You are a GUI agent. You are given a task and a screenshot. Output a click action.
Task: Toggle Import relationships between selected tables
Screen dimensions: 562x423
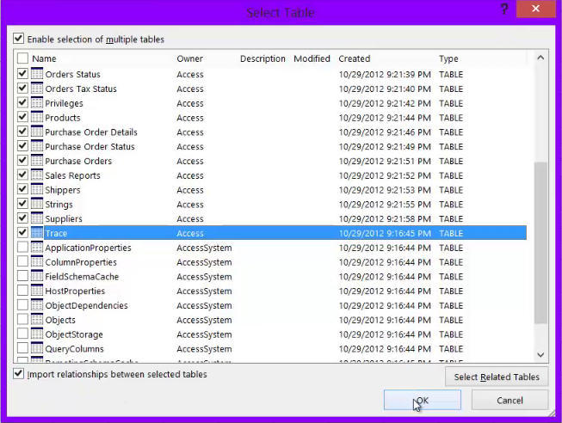click(19, 375)
